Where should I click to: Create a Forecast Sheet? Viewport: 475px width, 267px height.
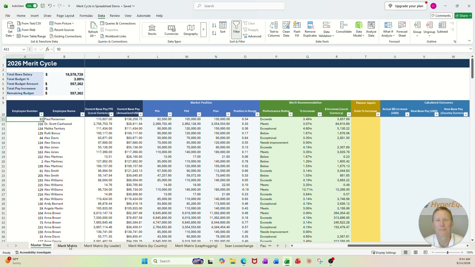point(402,29)
